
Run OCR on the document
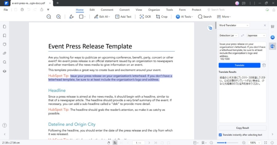click(x=145, y=17)
